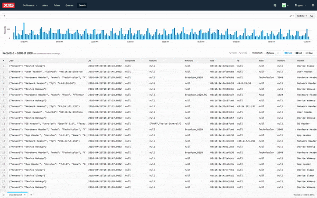The height and width of the screenshot is (198, 317).
Task: Click the ip cell '44.8.26.16'
Action: point(244,83)
